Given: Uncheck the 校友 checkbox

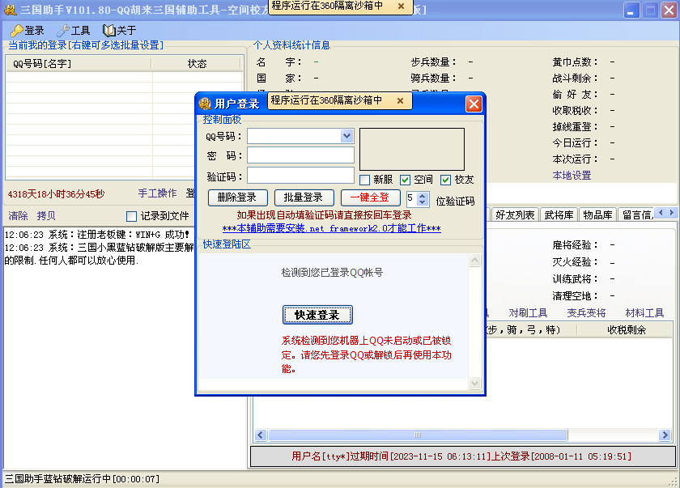Looking at the screenshot, I should [x=445, y=180].
